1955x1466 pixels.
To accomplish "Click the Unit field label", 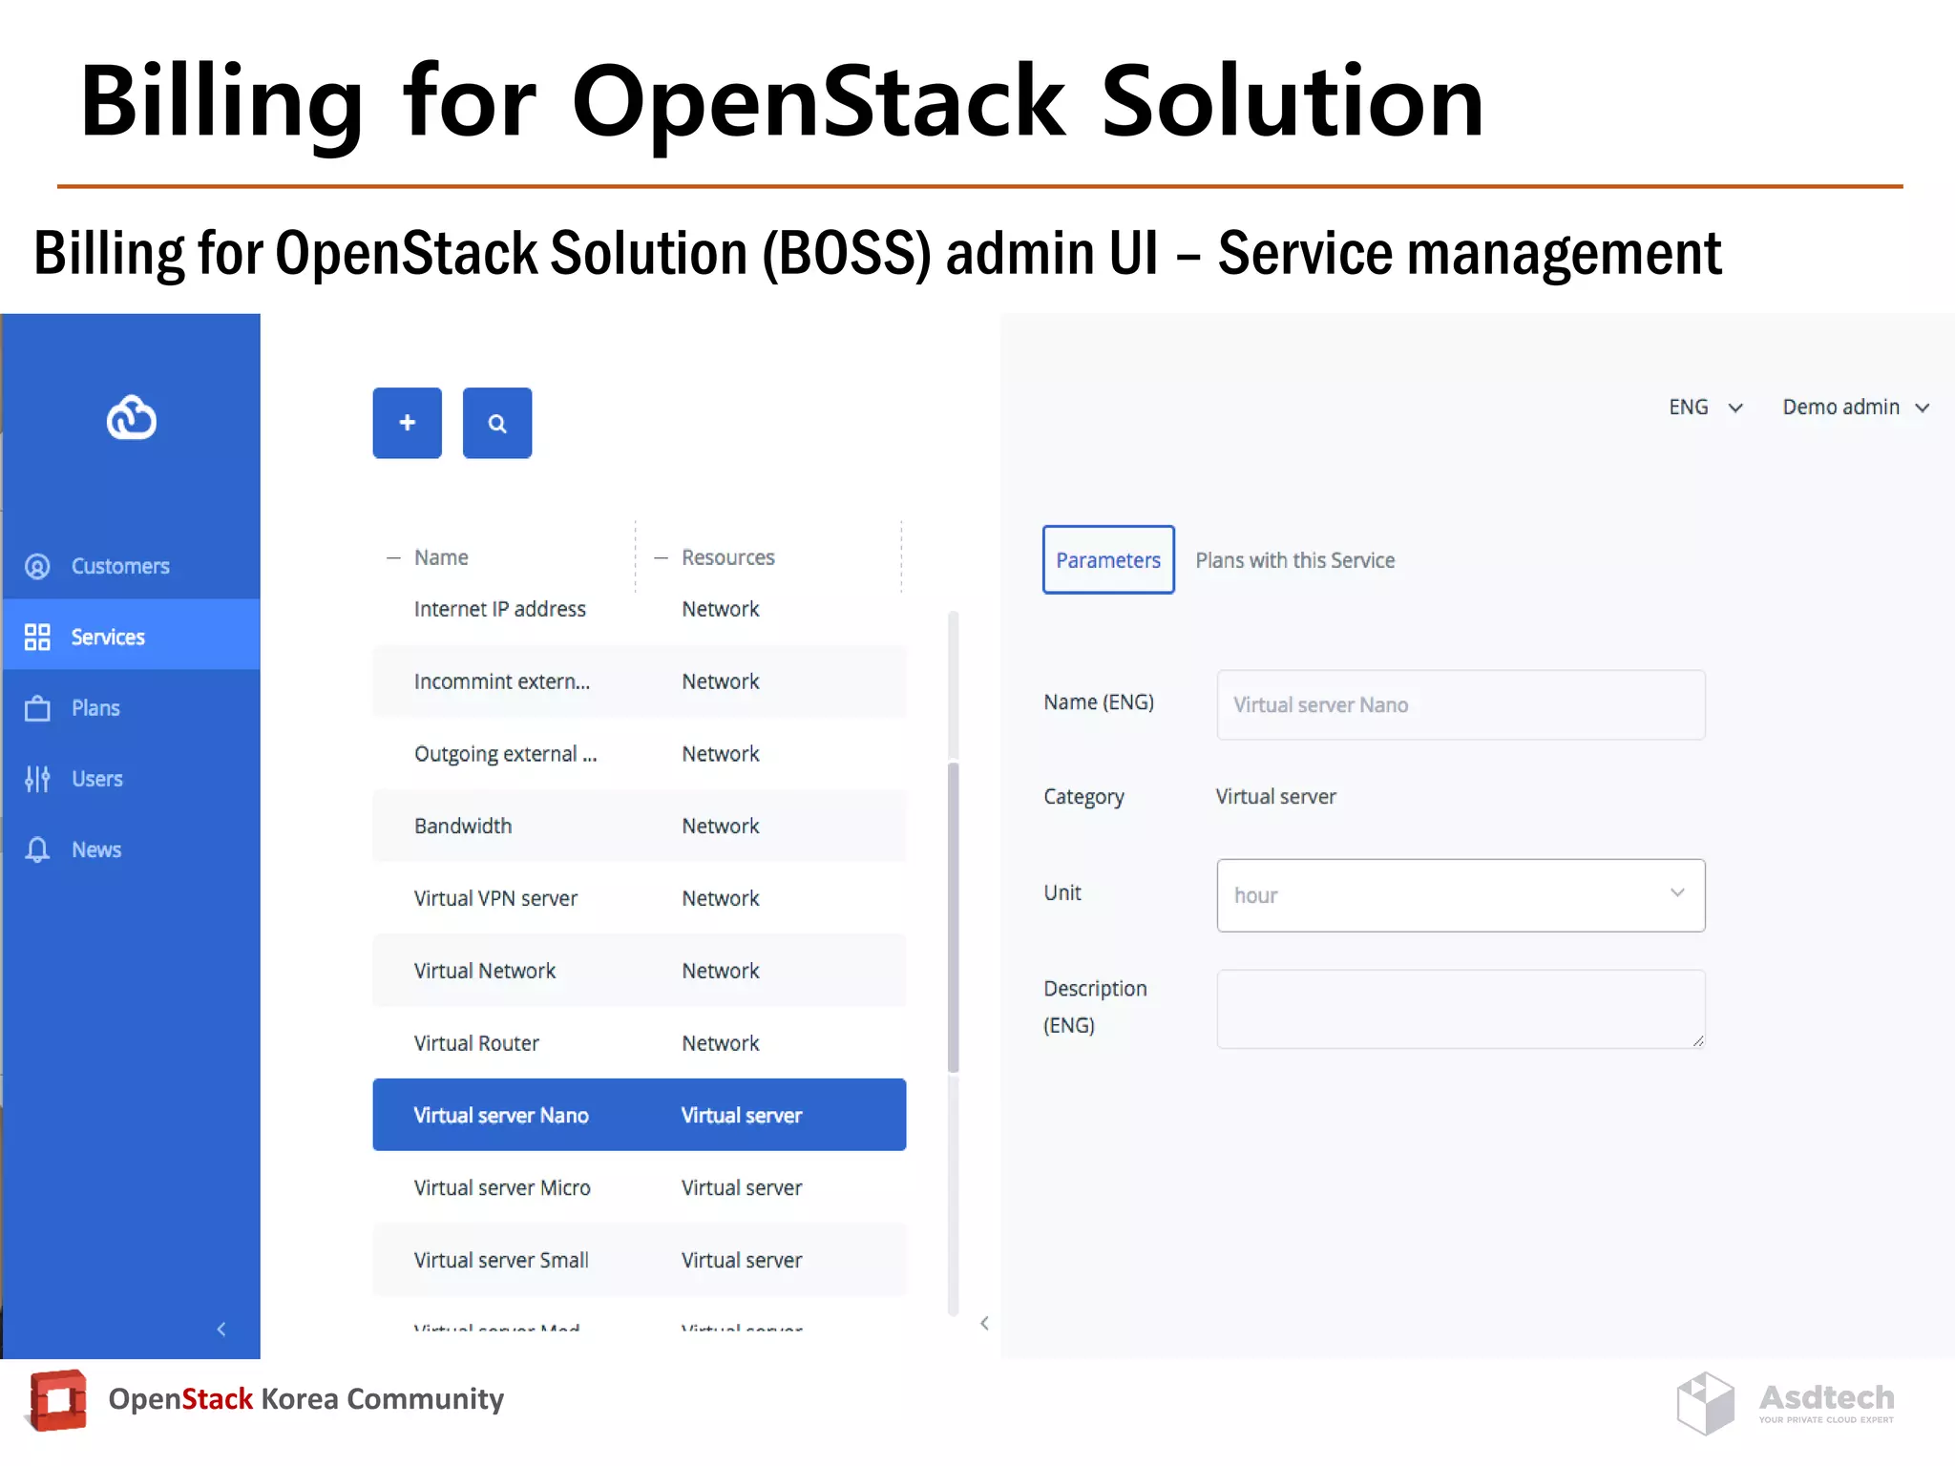I will tap(1062, 892).
